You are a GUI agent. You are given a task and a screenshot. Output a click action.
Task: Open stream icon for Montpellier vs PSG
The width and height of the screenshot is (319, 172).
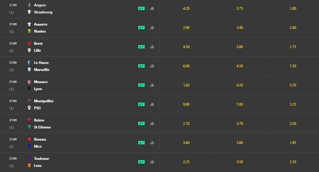[11, 108]
